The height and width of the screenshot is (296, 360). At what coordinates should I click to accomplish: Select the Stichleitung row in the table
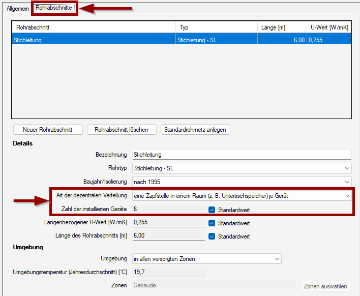click(92, 39)
